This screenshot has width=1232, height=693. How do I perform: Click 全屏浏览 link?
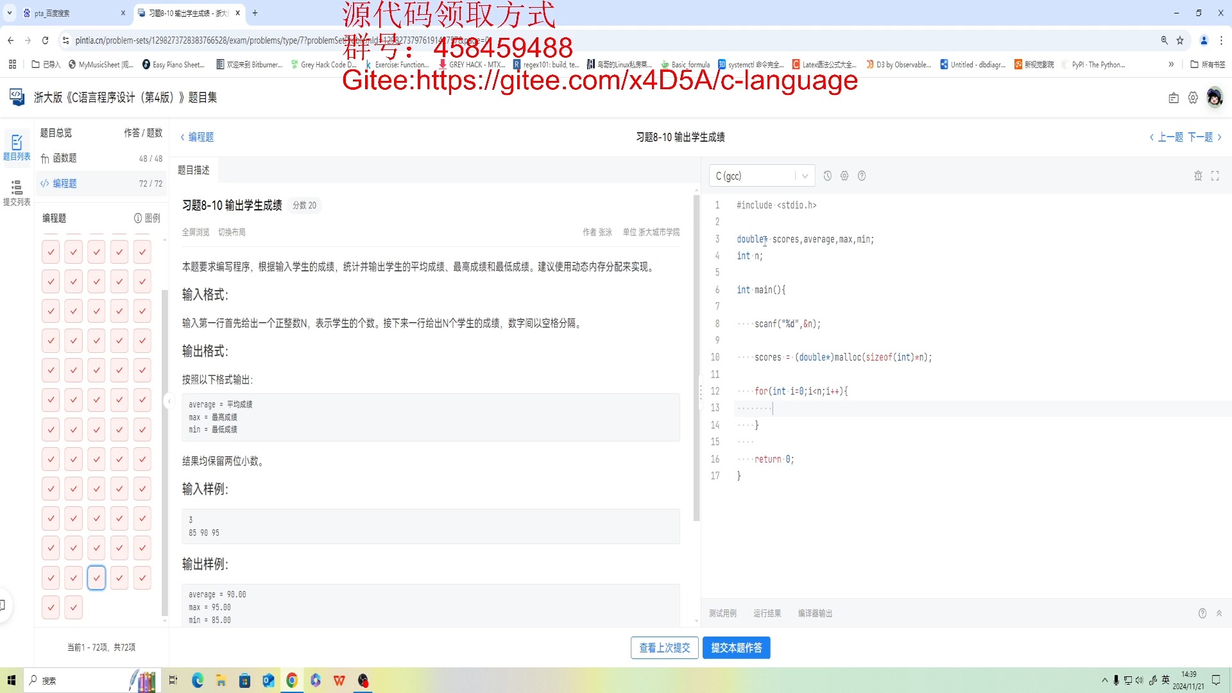click(x=196, y=232)
